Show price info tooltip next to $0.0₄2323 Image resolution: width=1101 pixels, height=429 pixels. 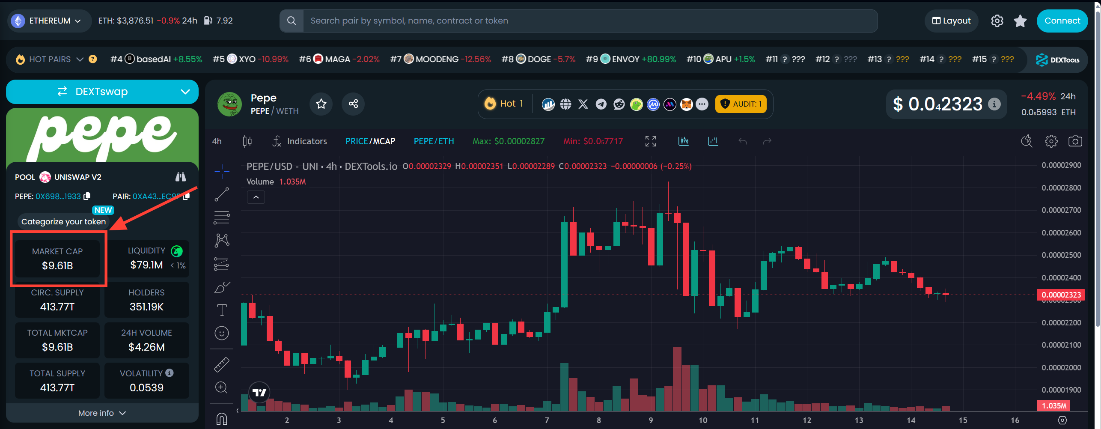coord(994,104)
